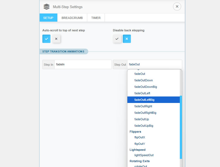This screenshot has width=220, height=167.
Task: Select flipOutX under Flippers
Action: (153, 137)
